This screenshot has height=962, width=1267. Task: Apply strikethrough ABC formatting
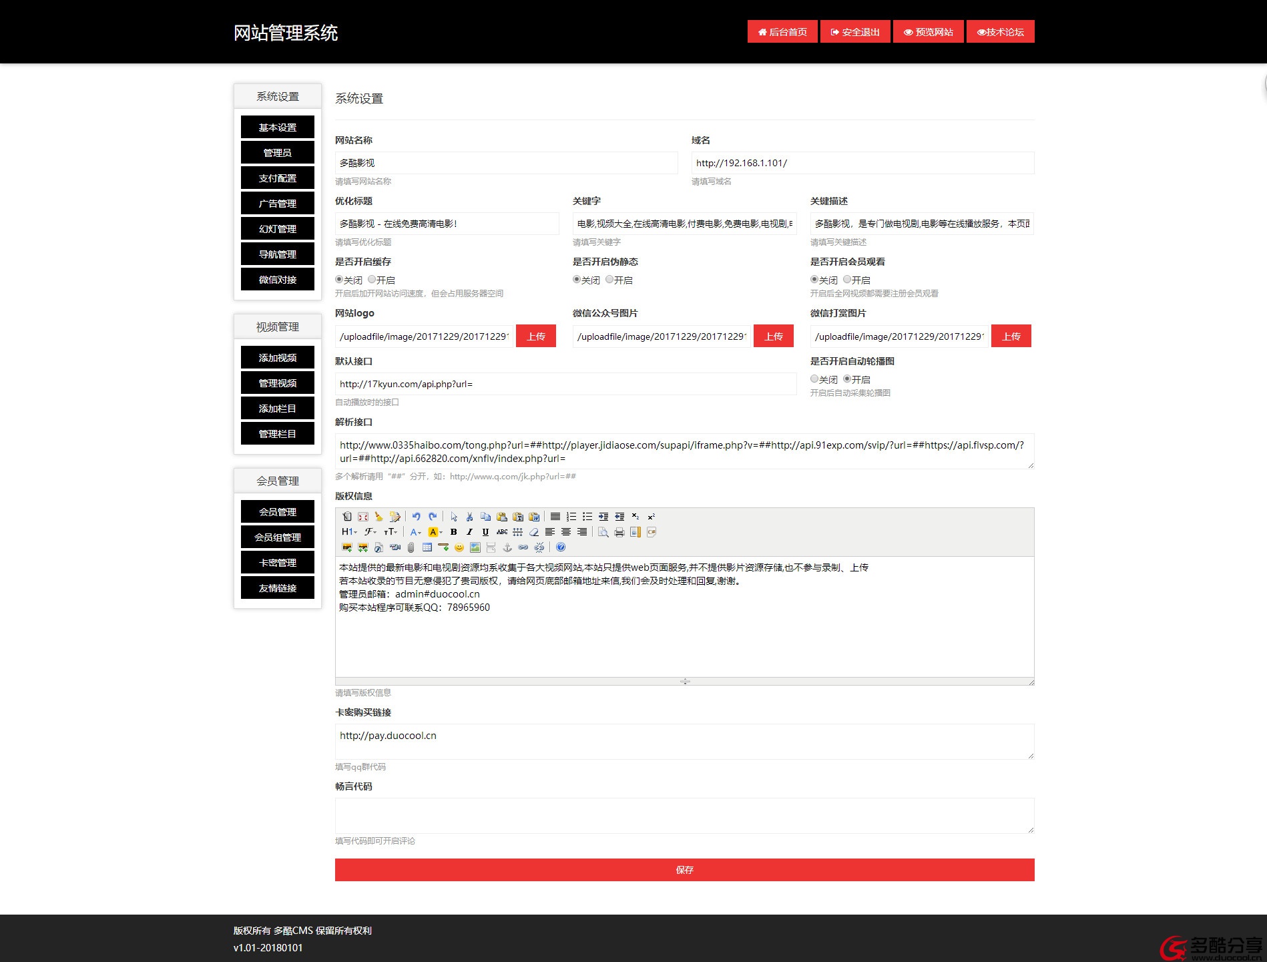tap(502, 532)
